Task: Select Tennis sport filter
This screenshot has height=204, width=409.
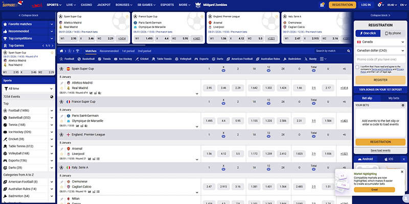Action: (104, 59)
